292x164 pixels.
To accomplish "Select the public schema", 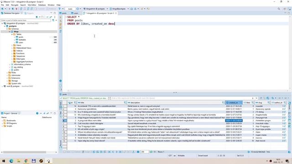I will click(x=16, y=70).
